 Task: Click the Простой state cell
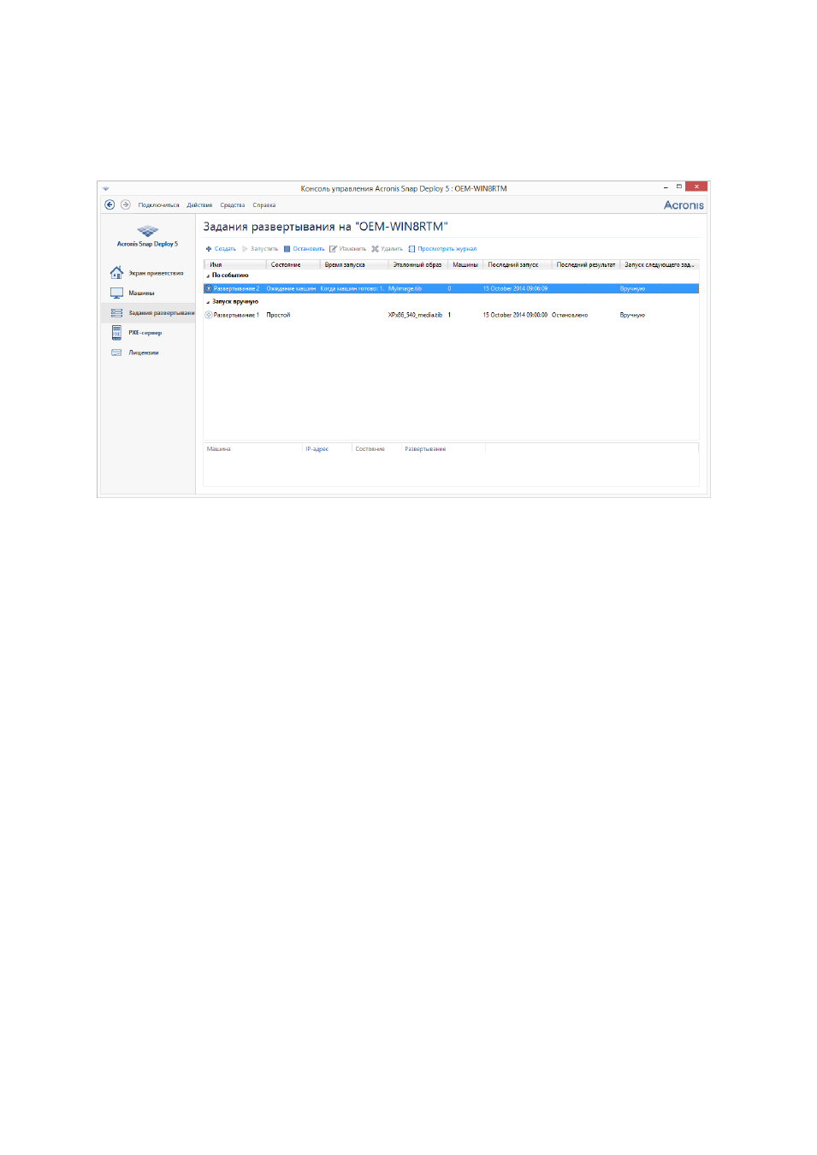coord(278,315)
